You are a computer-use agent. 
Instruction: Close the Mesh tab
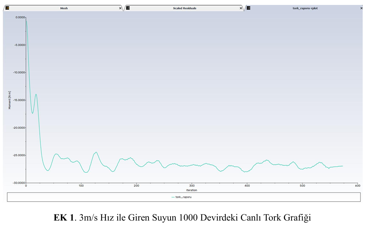click(x=120, y=8)
